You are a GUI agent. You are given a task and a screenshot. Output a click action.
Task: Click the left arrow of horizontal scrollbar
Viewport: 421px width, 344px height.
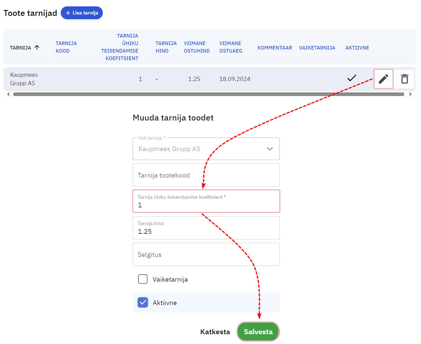tap(8, 94)
